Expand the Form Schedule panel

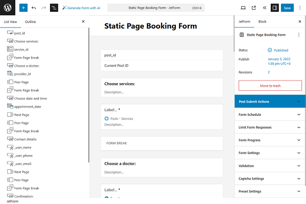tap(270, 115)
